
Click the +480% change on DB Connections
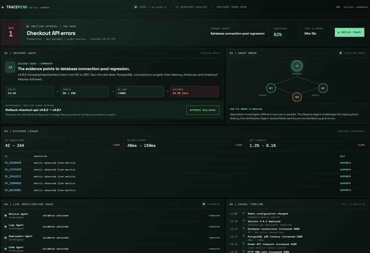coord(116,145)
